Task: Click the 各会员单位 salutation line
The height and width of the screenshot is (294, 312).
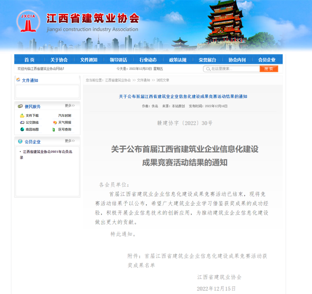Action: [114, 185]
